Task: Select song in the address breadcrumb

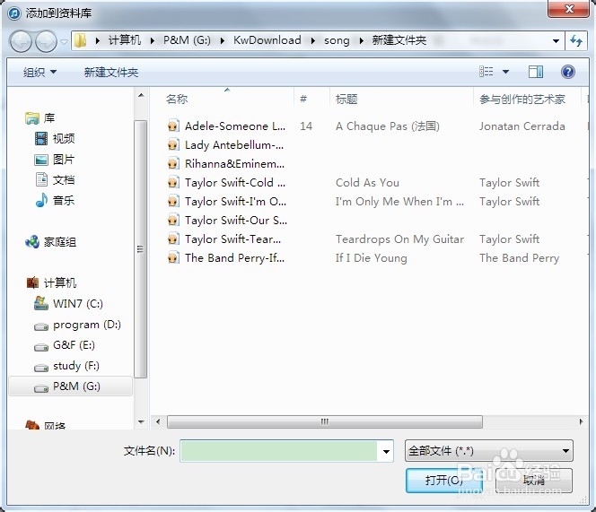Action: (337, 40)
